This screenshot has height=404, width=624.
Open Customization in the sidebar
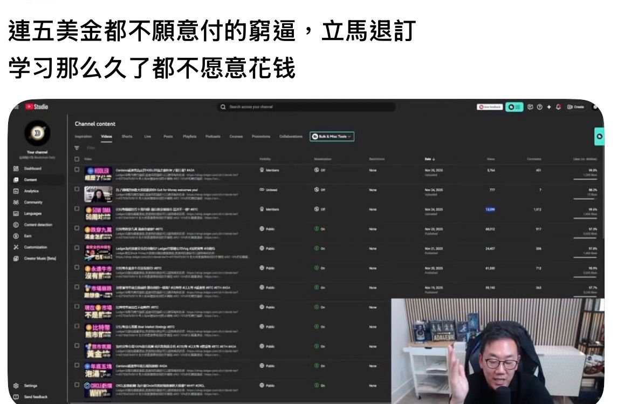(x=35, y=247)
